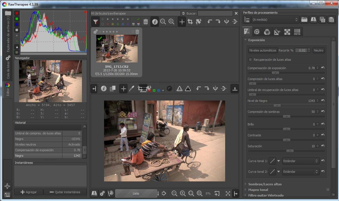Click the save current image icon
Image resolution: width=339 pixels, height=201 pixels.
pyautogui.click(x=95, y=193)
